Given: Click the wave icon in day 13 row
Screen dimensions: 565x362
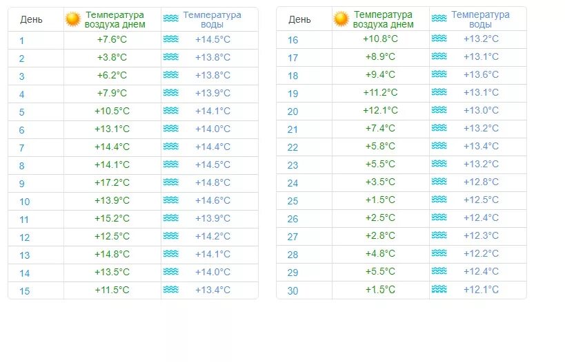Looking at the screenshot, I should 171,254.
